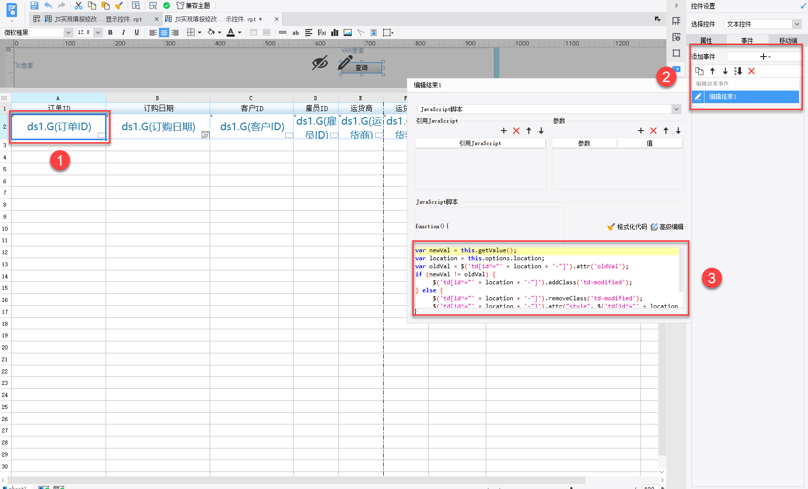Add a referenced JavaScript entry
This screenshot has height=489, width=808.
point(504,131)
